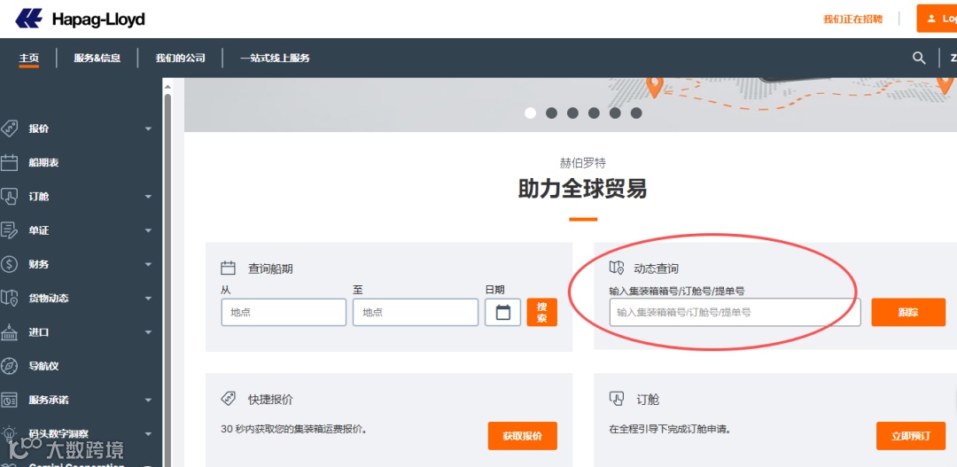
Task: Expand the 进口 sidebar arrow
Action: (x=148, y=332)
